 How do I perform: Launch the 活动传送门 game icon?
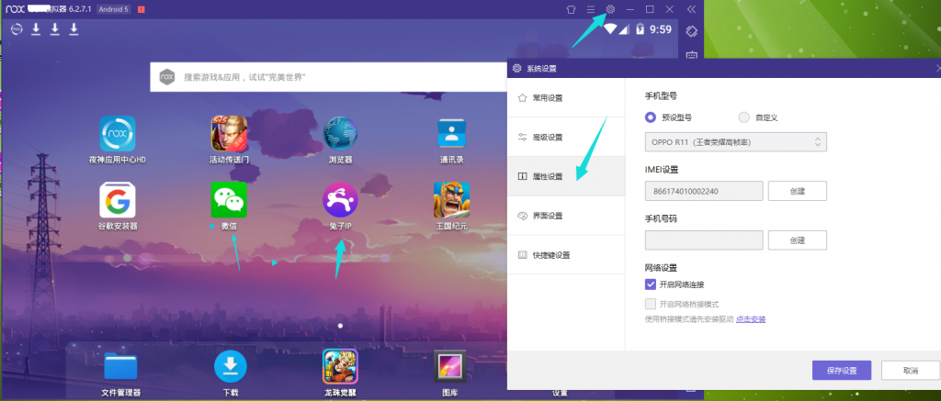[x=229, y=134]
